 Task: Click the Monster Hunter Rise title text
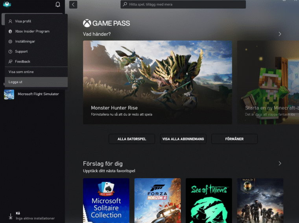114,108
